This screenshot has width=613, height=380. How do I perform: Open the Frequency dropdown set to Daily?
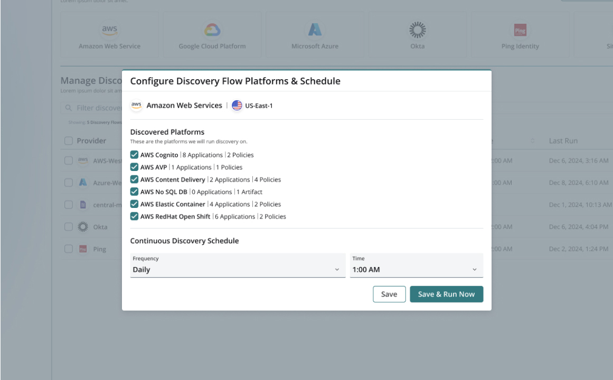point(238,265)
